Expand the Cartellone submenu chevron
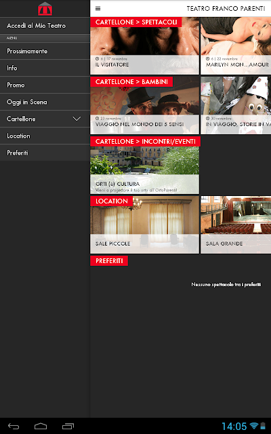 (x=77, y=119)
